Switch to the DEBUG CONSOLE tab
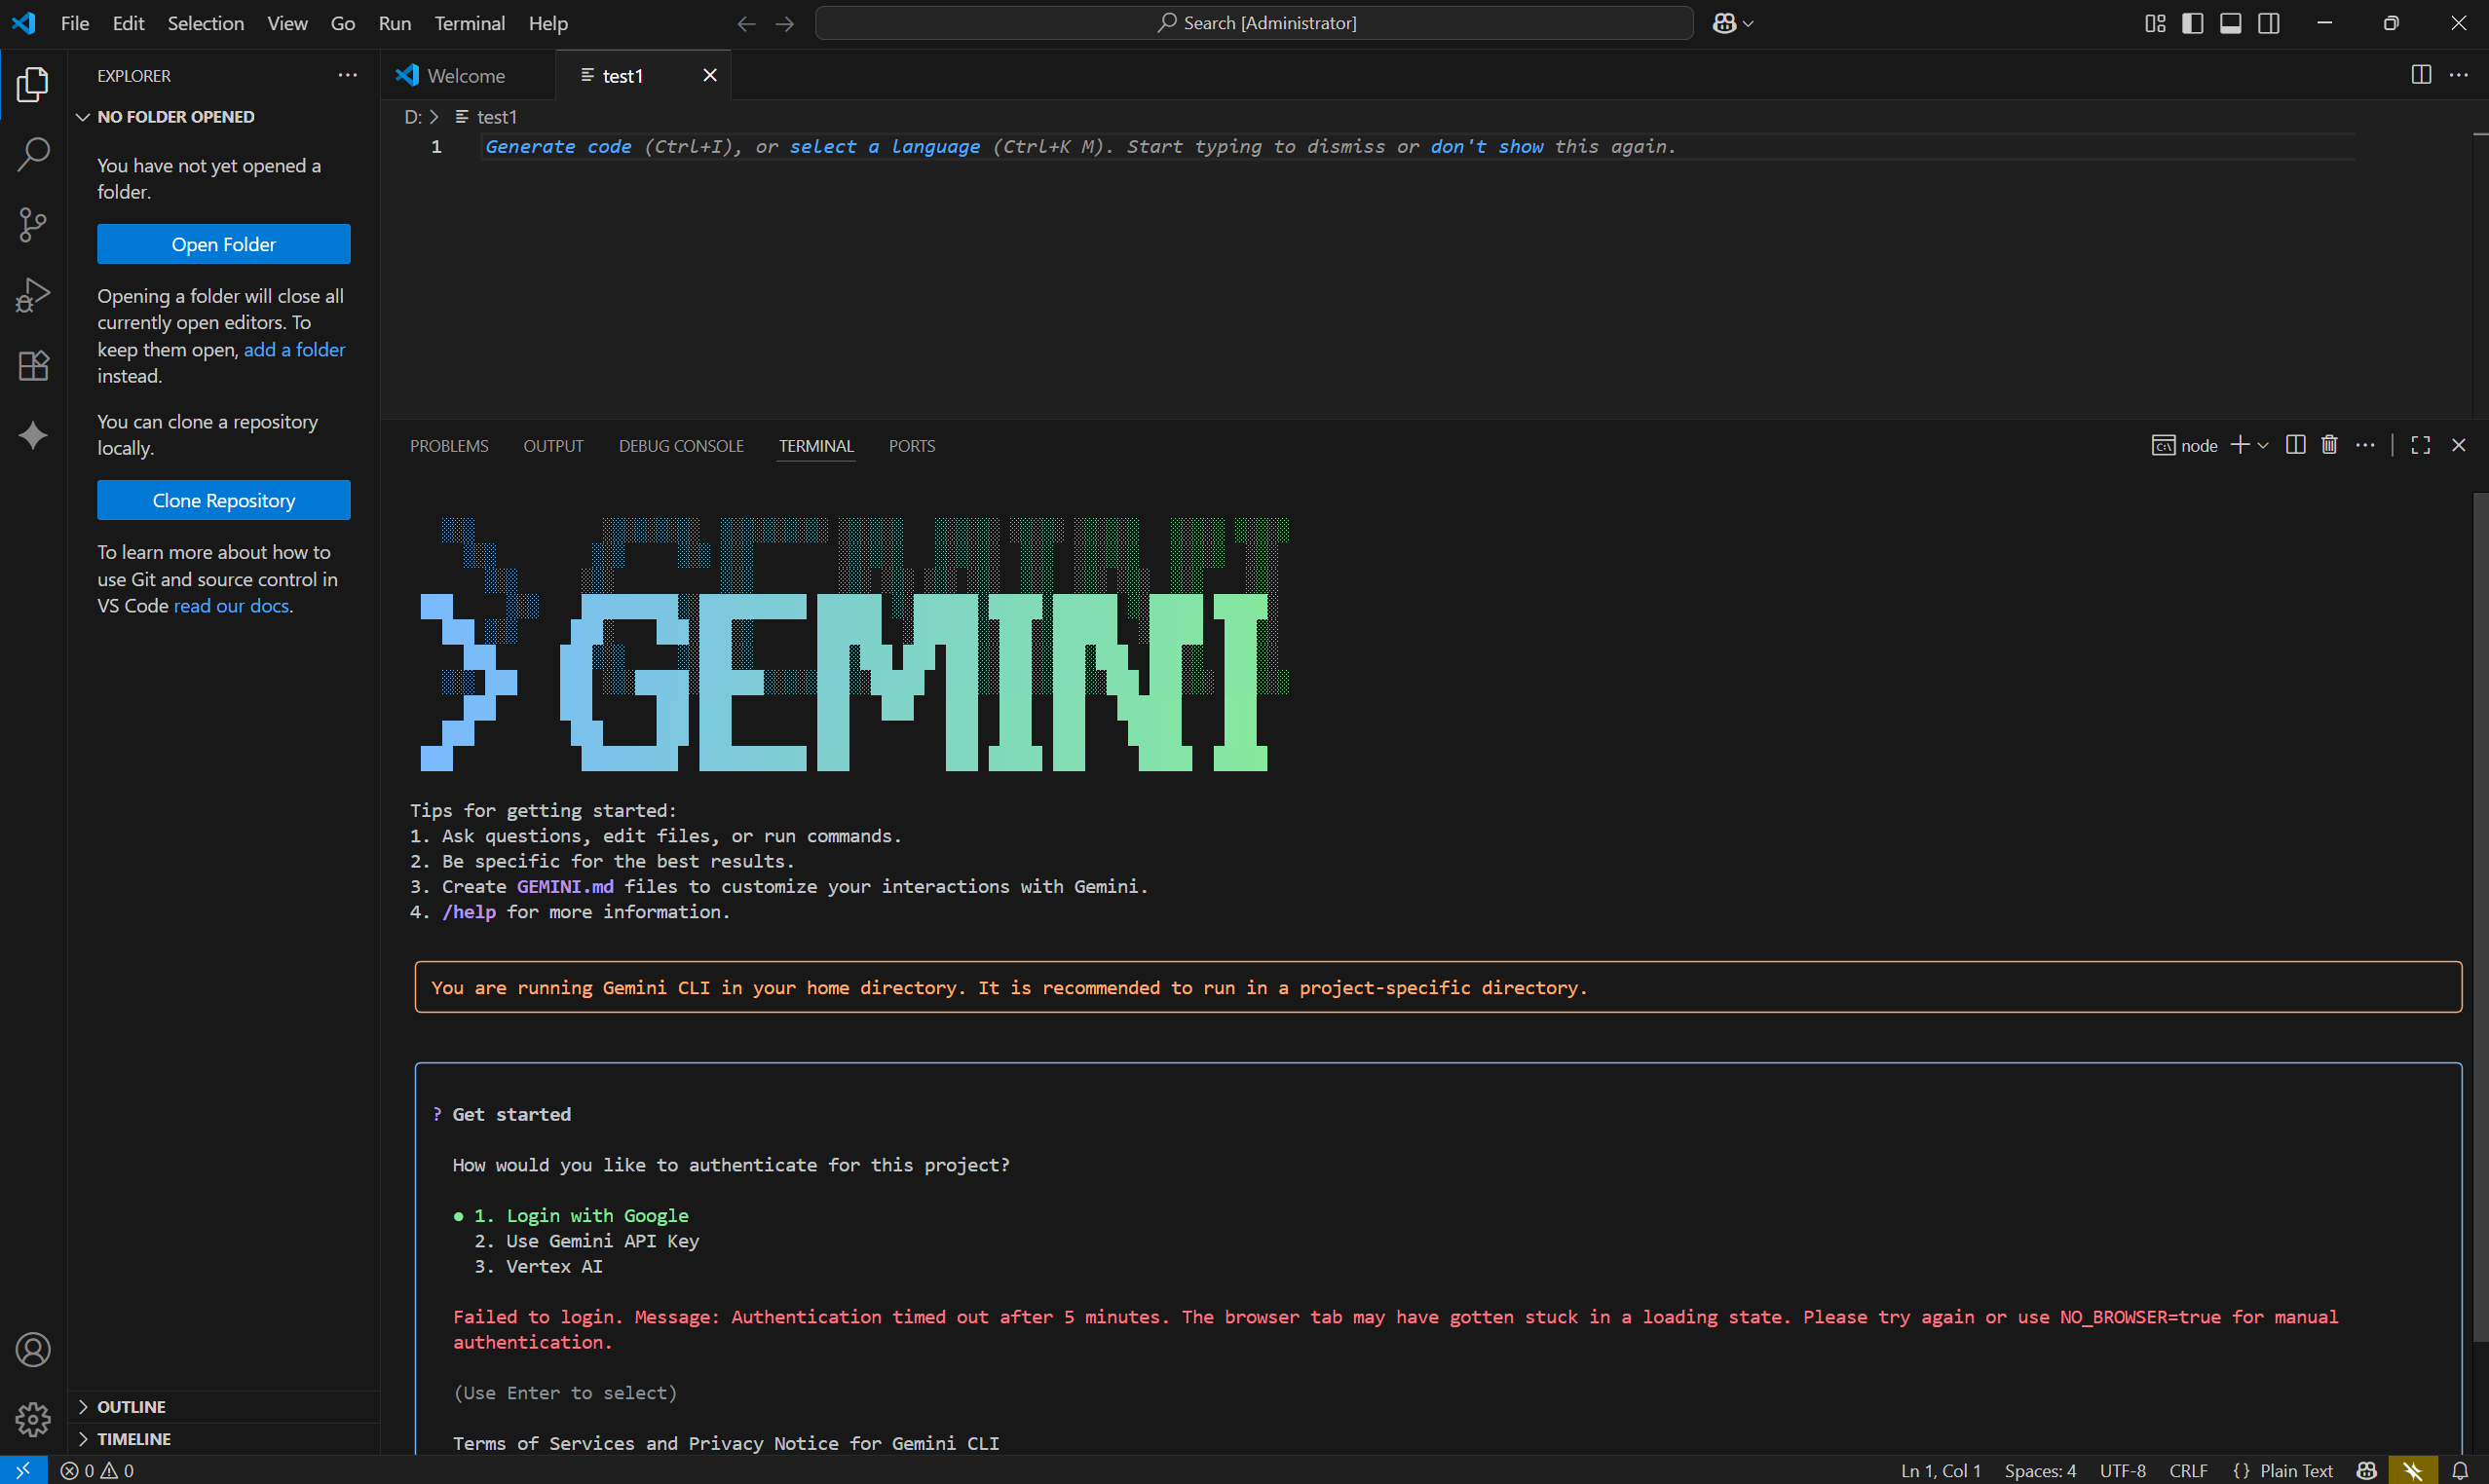Image resolution: width=2489 pixels, height=1484 pixels. (x=680, y=446)
